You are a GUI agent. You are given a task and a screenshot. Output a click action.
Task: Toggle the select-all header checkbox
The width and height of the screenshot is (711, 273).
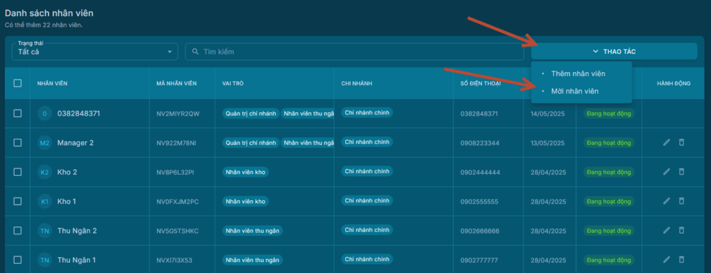coord(17,83)
